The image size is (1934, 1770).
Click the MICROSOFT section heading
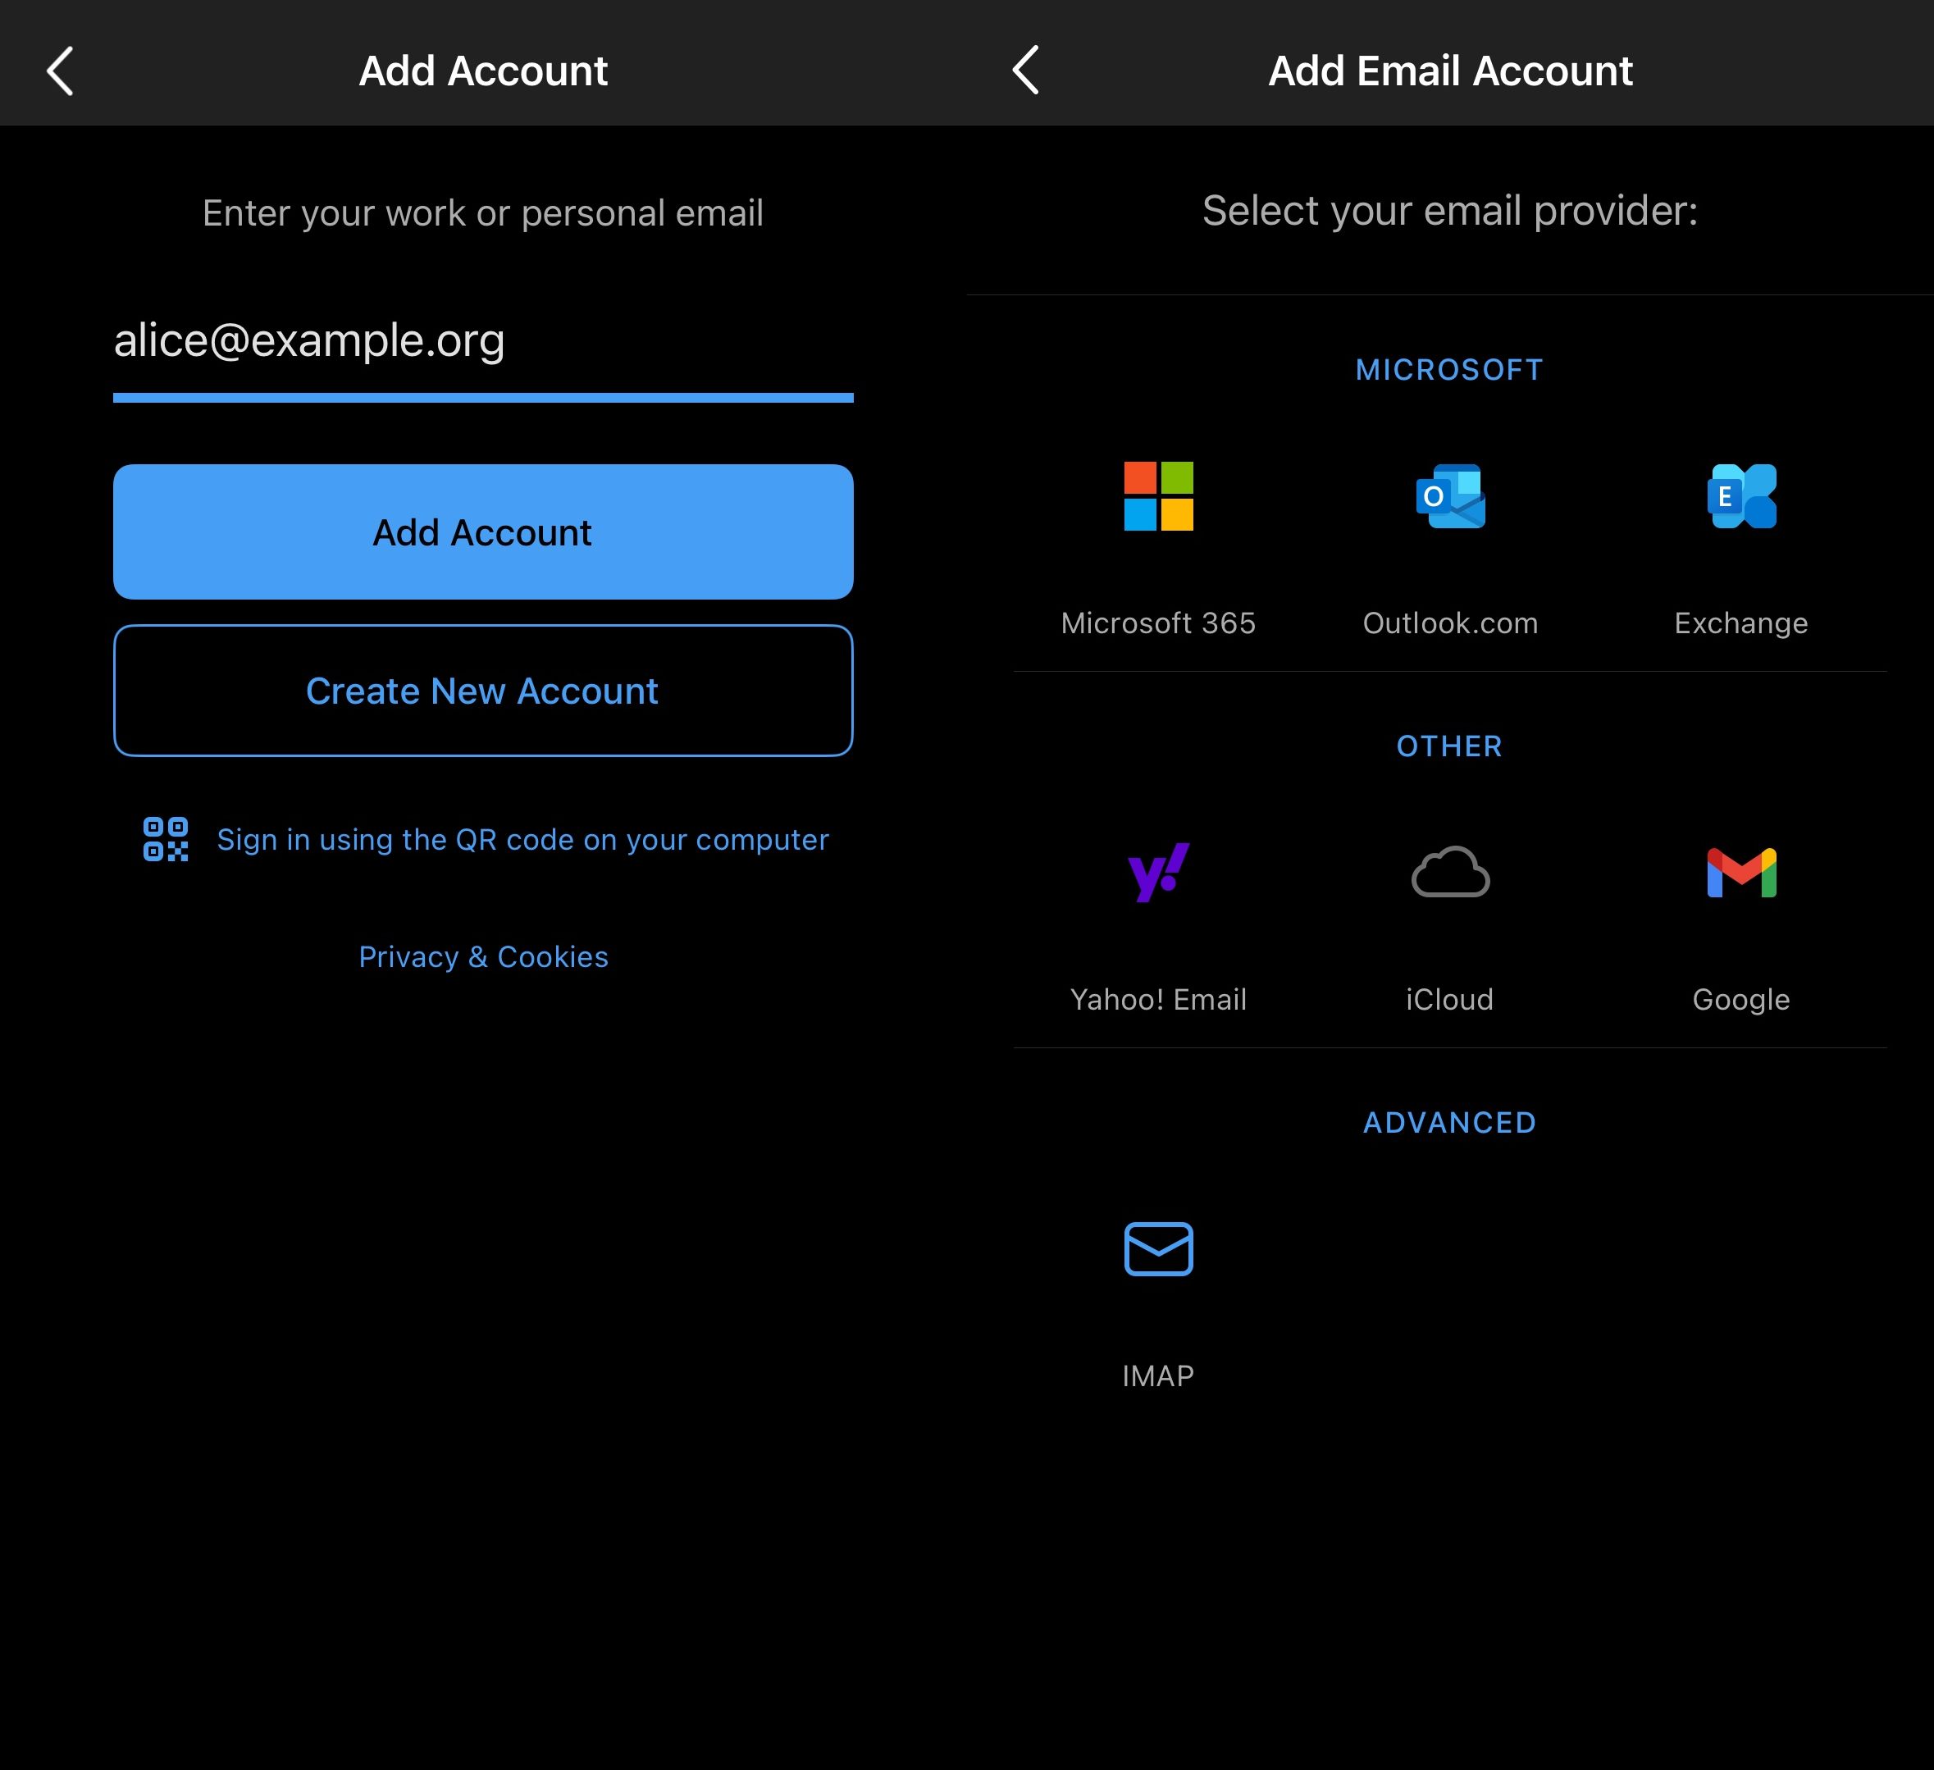coord(1449,369)
